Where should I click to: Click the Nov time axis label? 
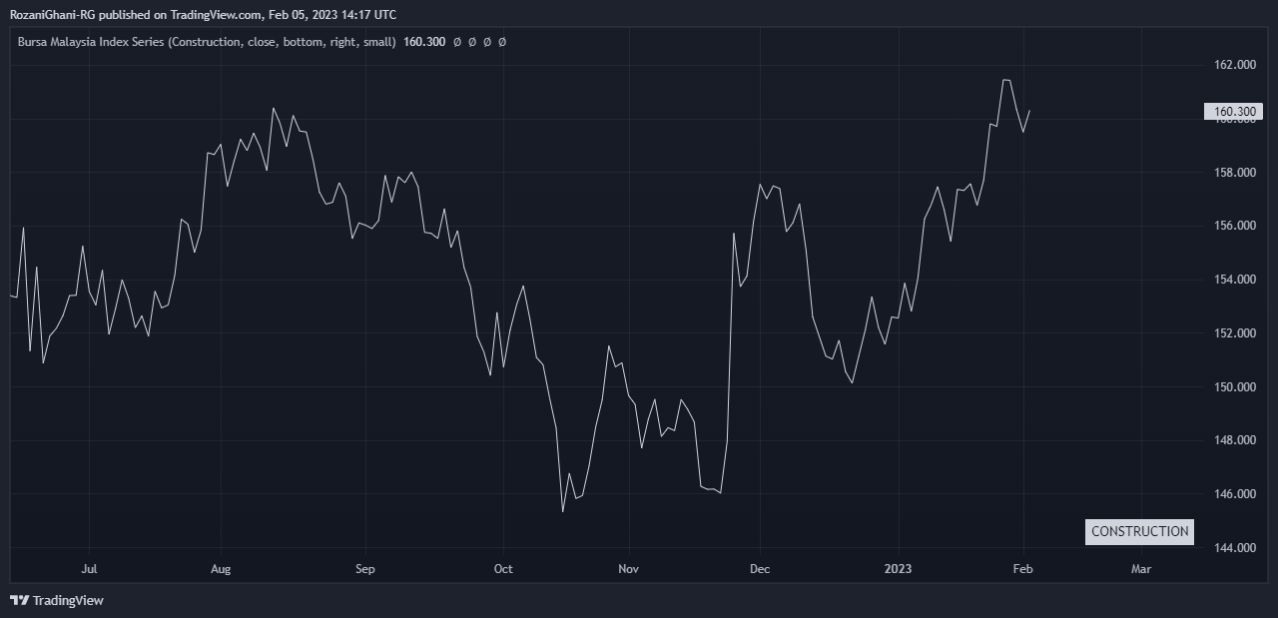pyautogui.click(x=628, y=569)
